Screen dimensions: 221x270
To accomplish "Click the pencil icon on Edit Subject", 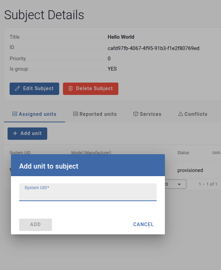I will (18, 88).
